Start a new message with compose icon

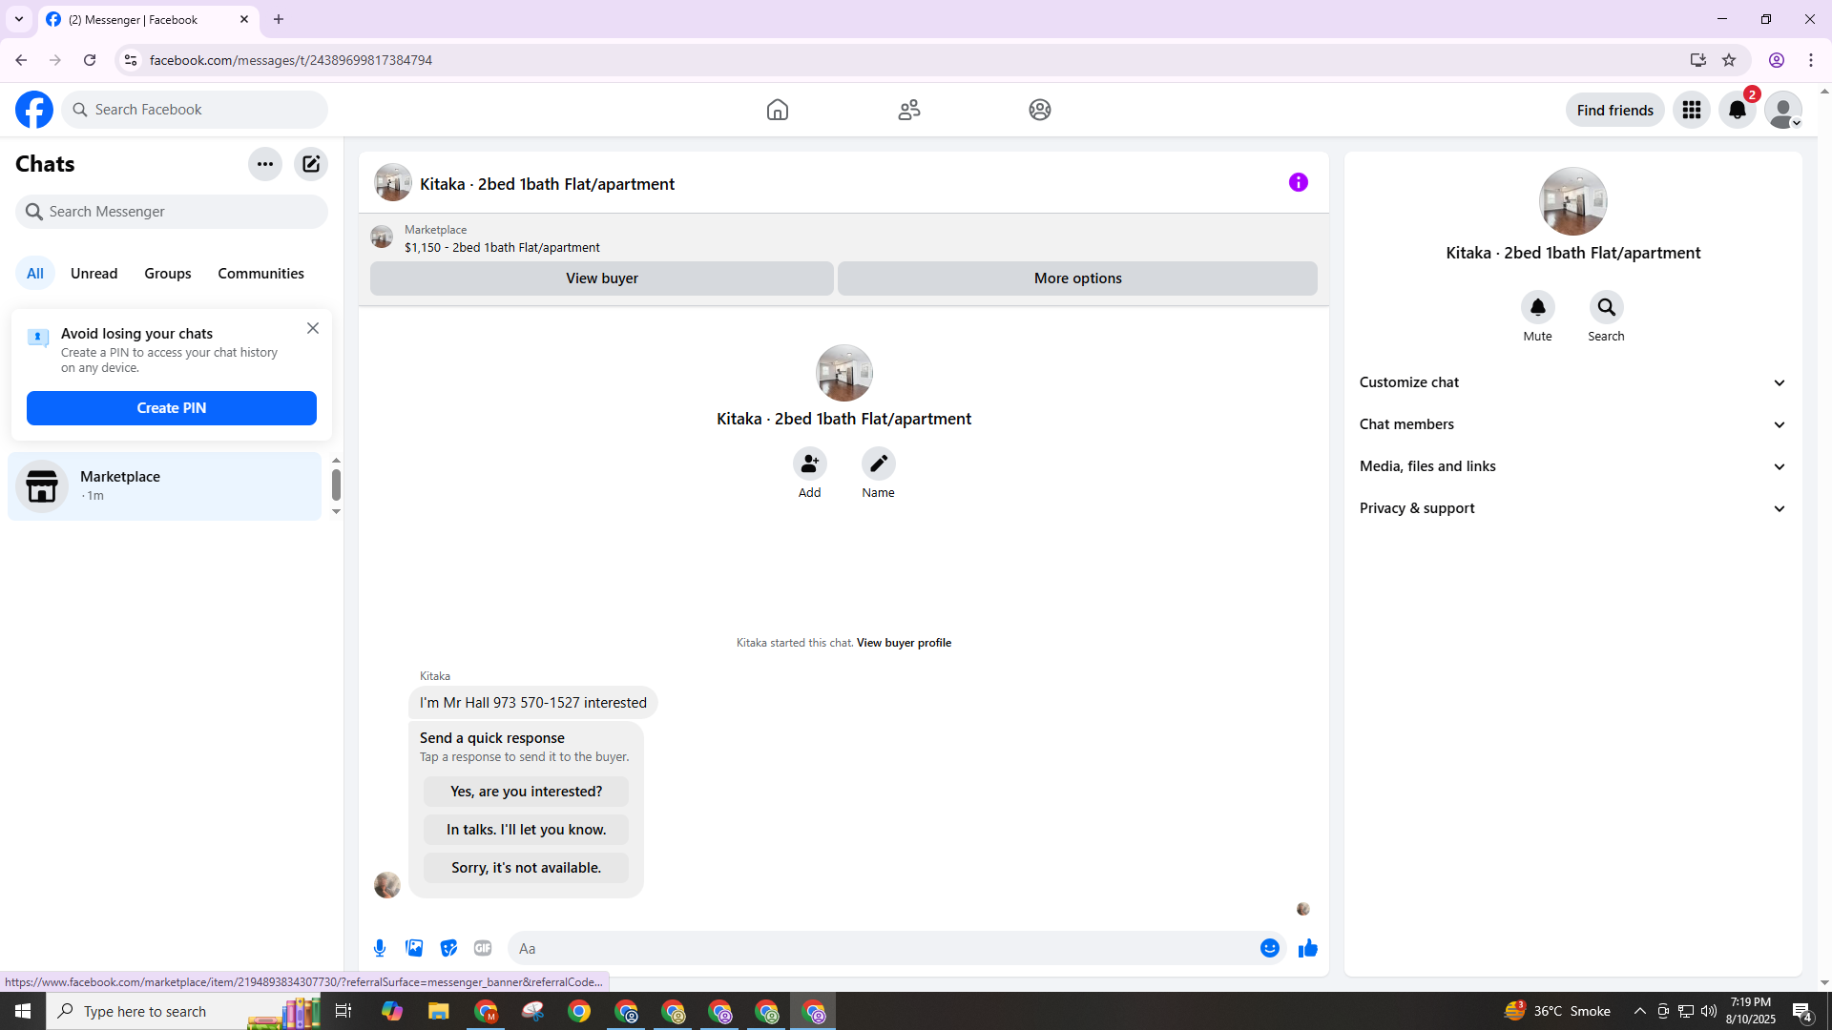[311, 164]
